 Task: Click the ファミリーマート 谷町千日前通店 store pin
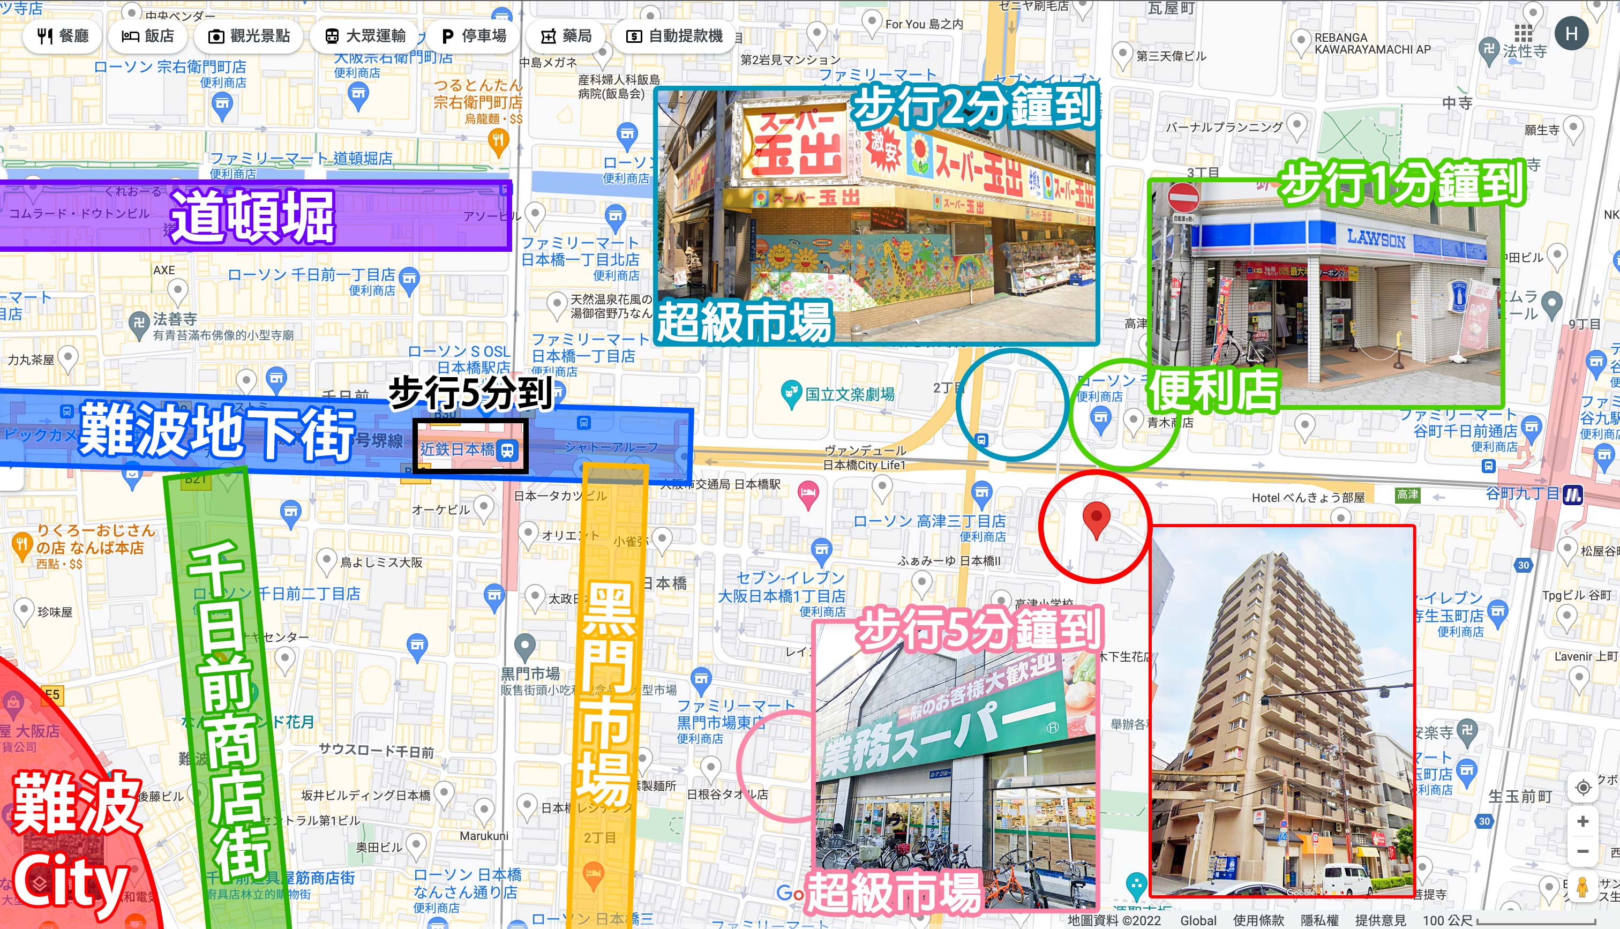click(x=1532, y=428)
